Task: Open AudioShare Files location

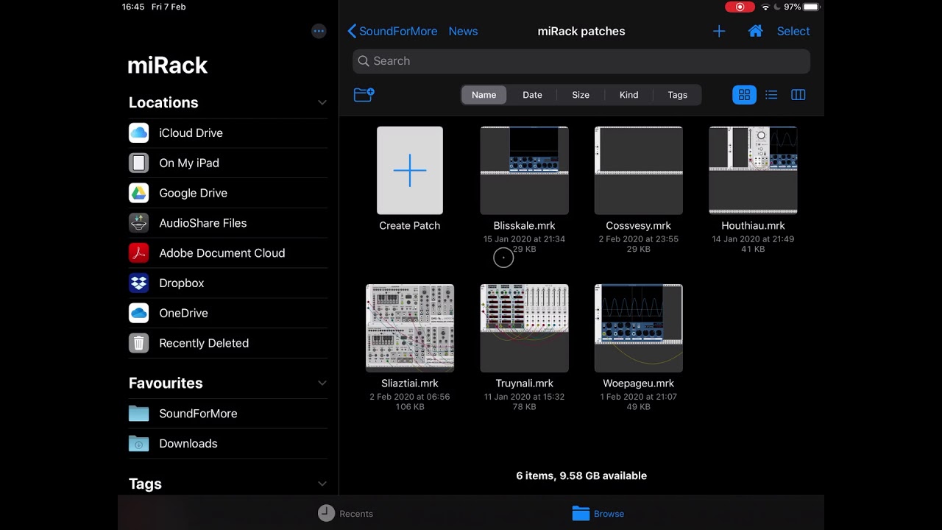Action: 228,223
